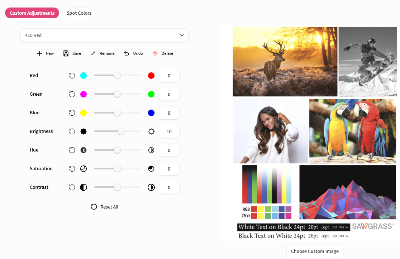Click the Reset All button
The height and width of the screenshot is (259, 400).
point(104,207)
